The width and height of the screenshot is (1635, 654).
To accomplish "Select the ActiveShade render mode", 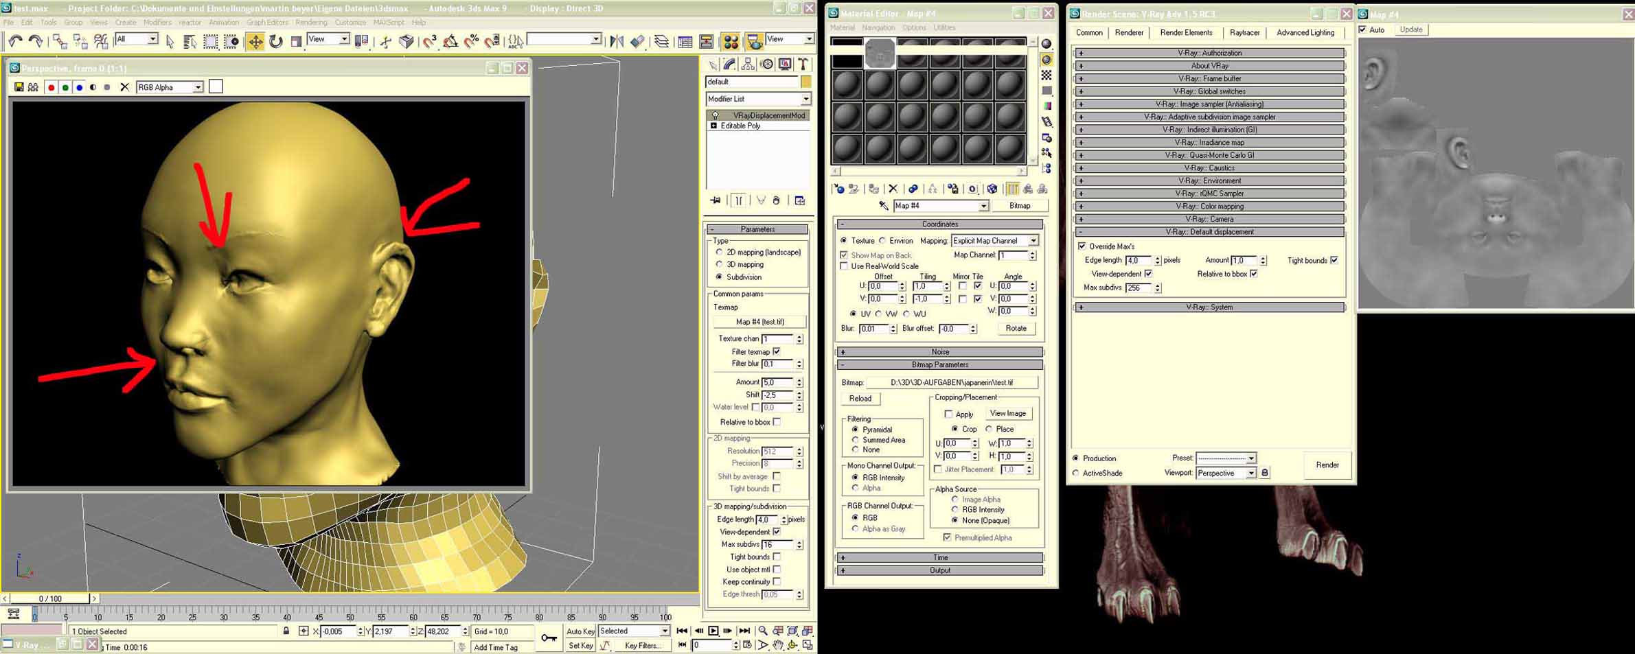I will pyautogui.click(x=1075, y=473).
